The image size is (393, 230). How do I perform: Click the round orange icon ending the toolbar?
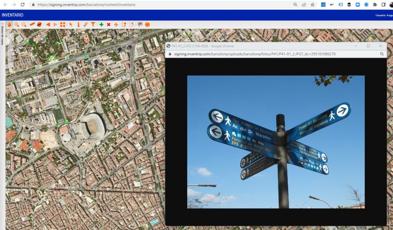pyautogui.click(x=147, y=24)
